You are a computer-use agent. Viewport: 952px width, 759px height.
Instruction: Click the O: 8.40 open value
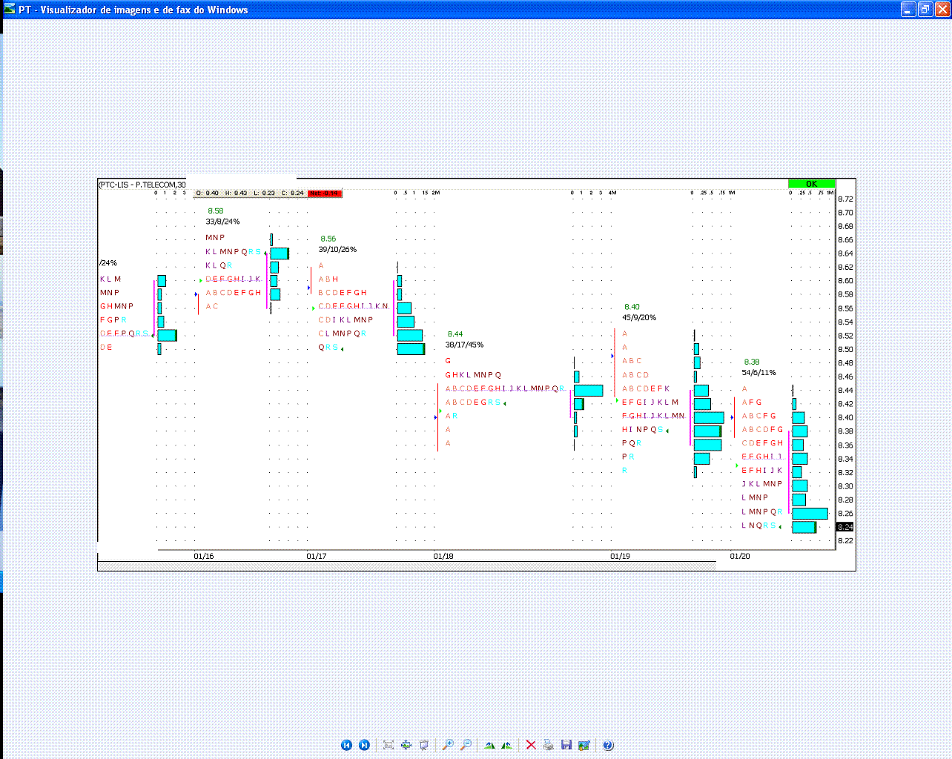click(x=208, y=193)
